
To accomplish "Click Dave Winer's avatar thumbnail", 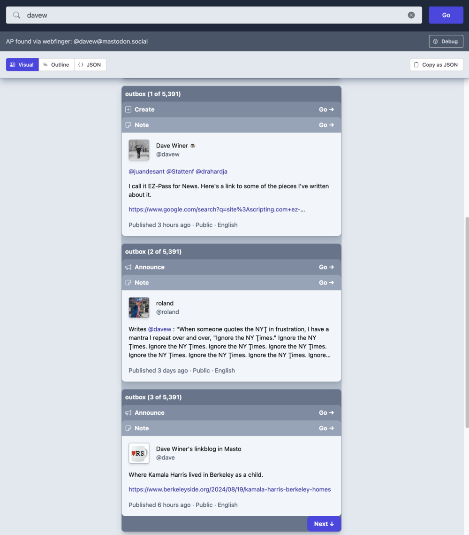I will pyautogui.click(x=139, y=150).
